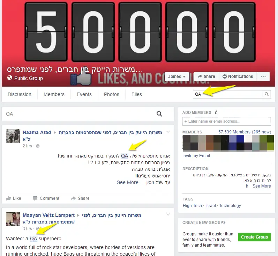278x256 pixels.
Task: Switch to the Discussion tab
Action: (x=20, y=94)
